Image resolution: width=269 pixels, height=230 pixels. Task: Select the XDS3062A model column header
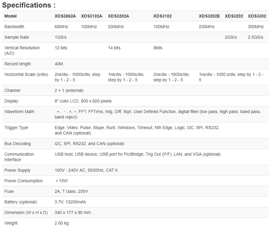tap(65, 16)
